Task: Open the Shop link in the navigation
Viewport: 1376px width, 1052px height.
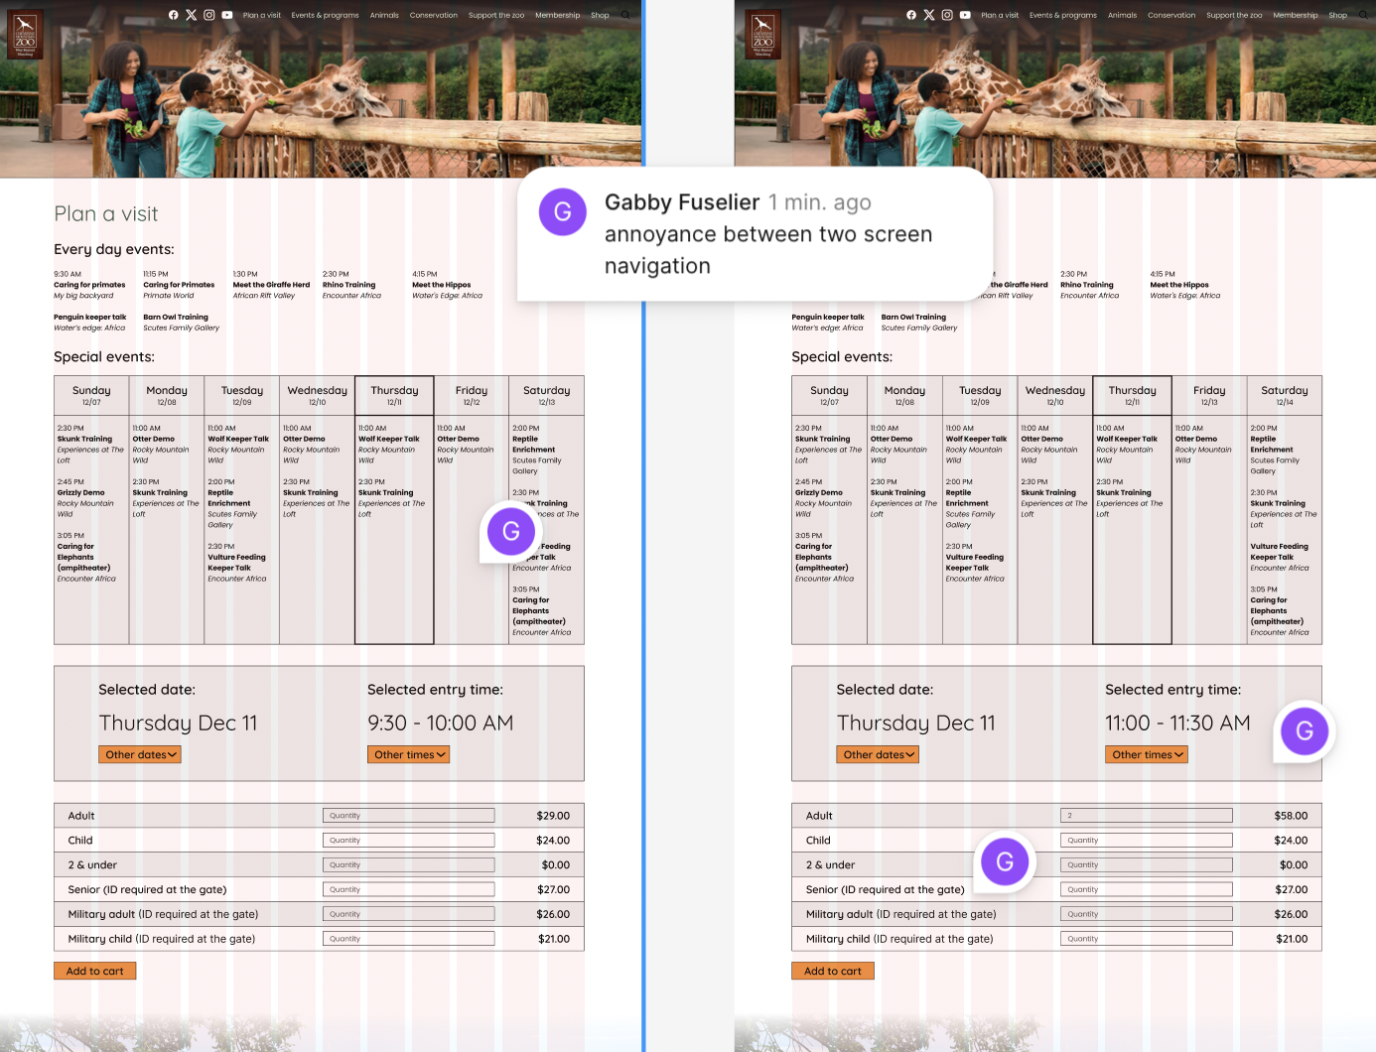Action: click(600, 14)
